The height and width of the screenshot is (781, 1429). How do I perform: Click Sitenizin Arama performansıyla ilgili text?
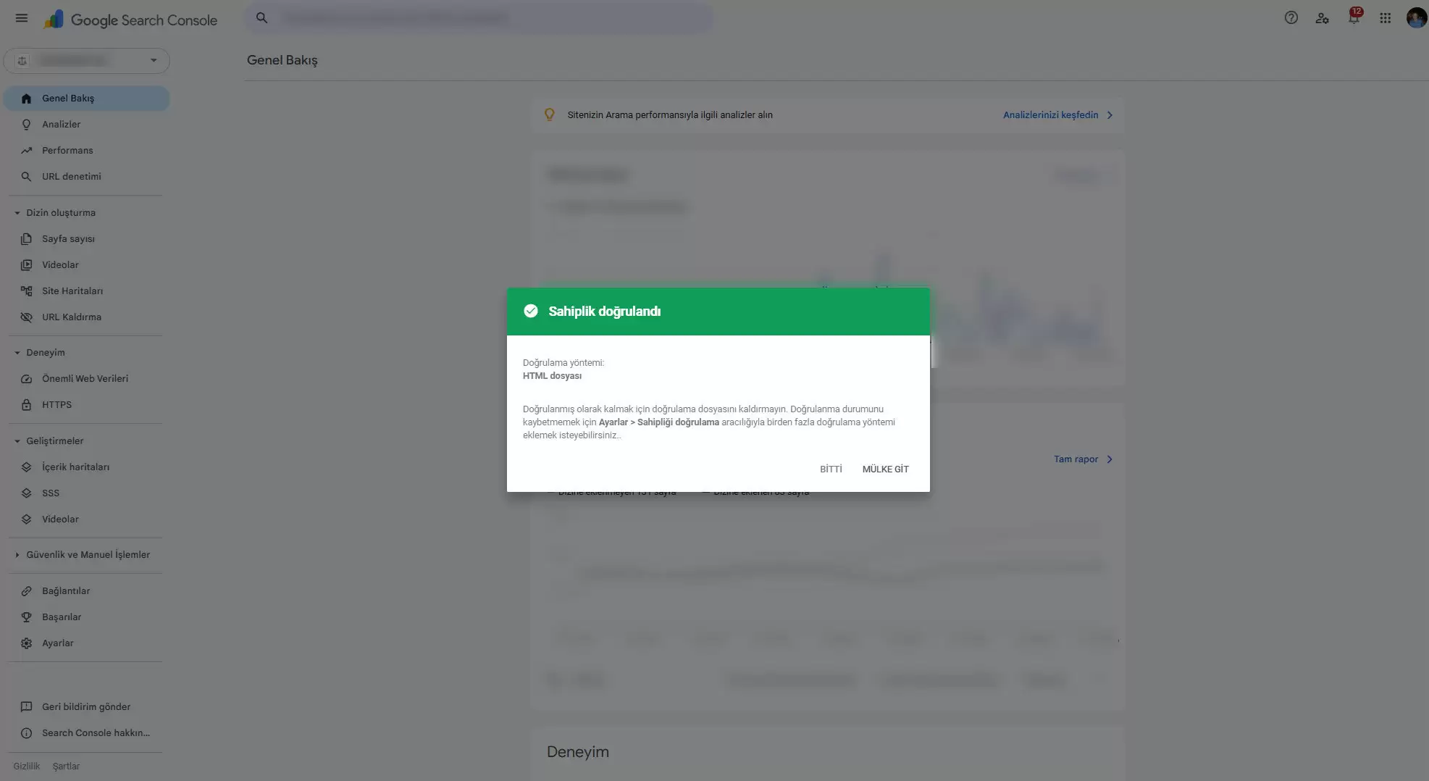tap(670, 115)
